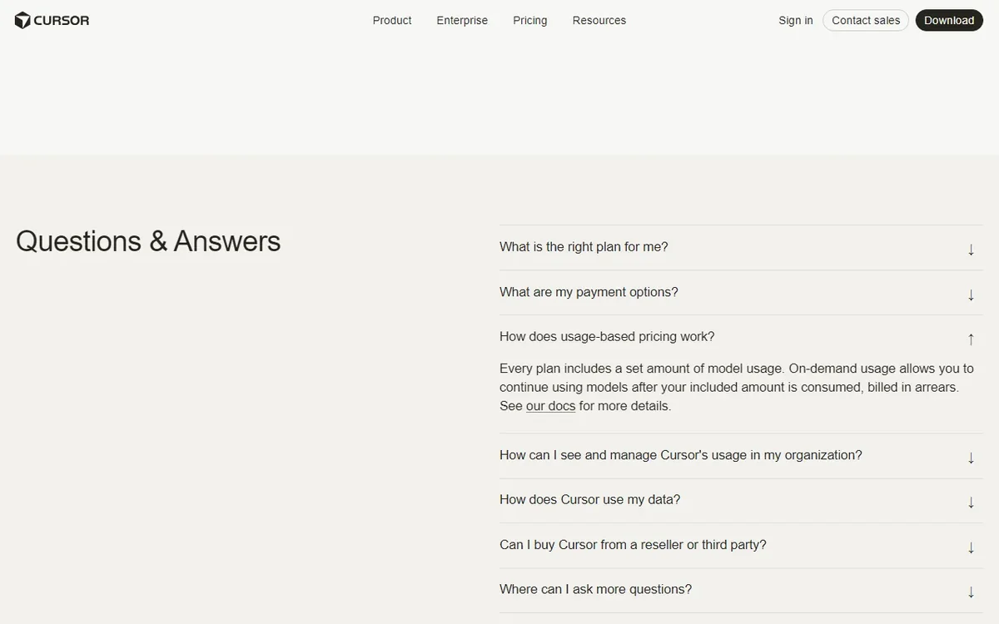
Task: Expand reseller or third party question
Action: pyautogui.click(x=741, y=545)
